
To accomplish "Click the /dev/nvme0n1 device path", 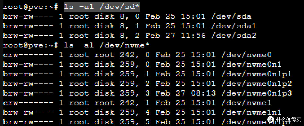I will [x=251, y=64].
